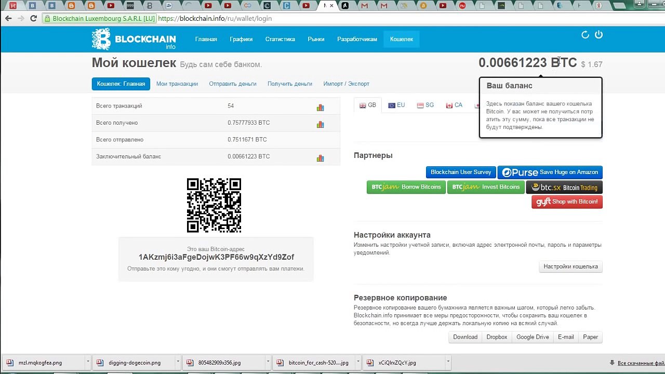Select the GB region tab
665x374 pixels.
(368, 105)
